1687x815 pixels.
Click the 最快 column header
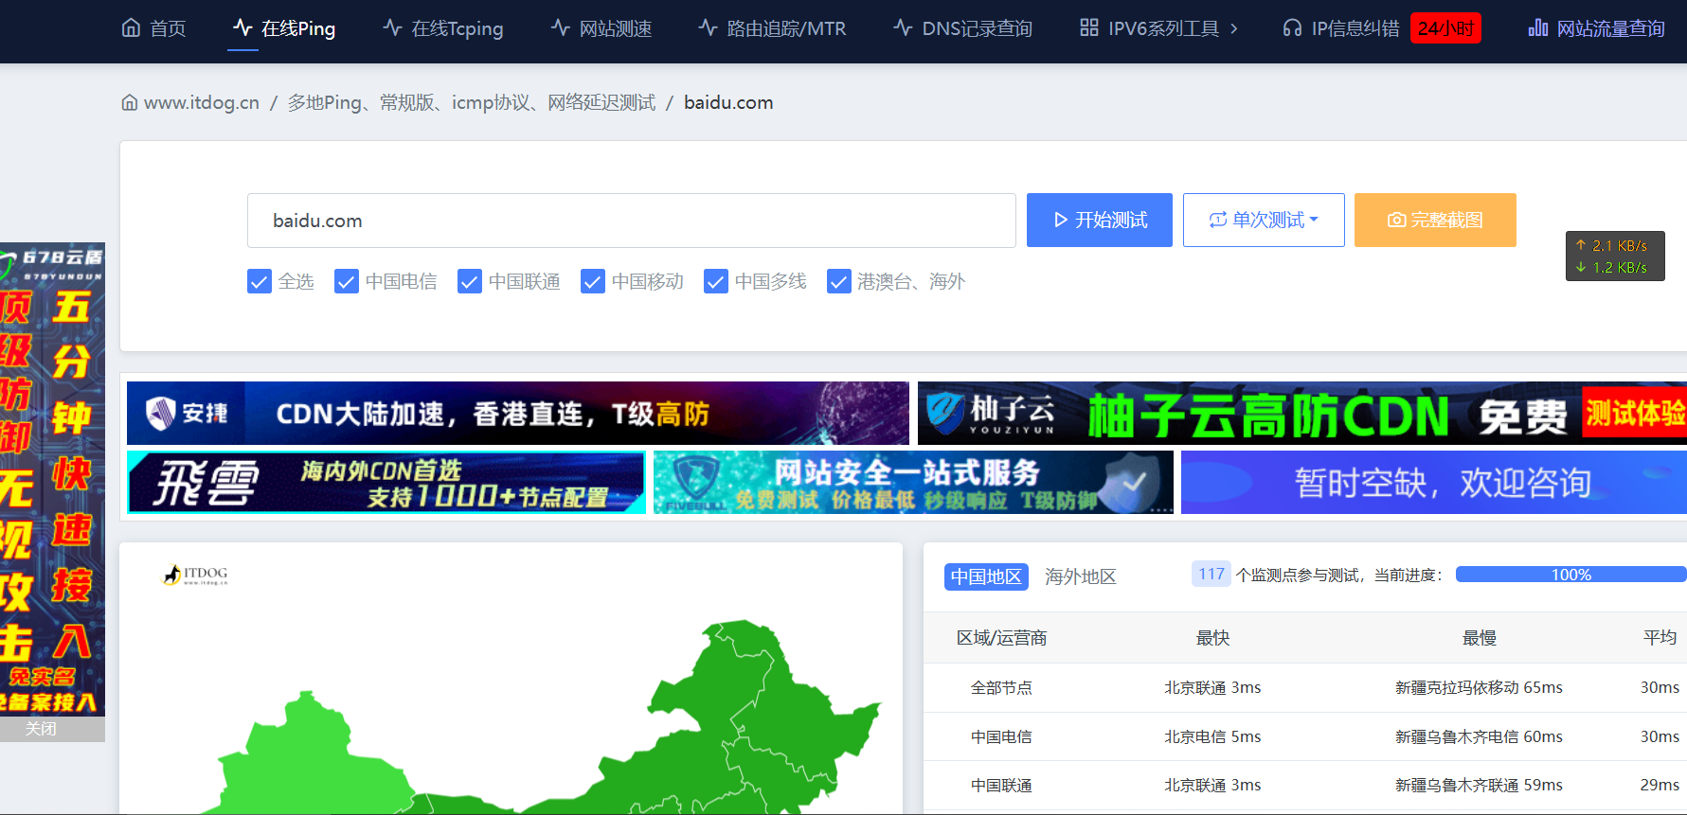[1212, 638]
